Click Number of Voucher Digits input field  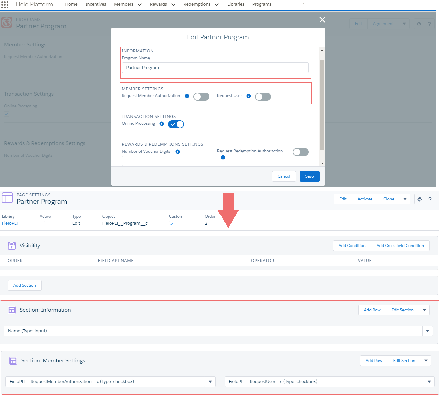[168, 161]
